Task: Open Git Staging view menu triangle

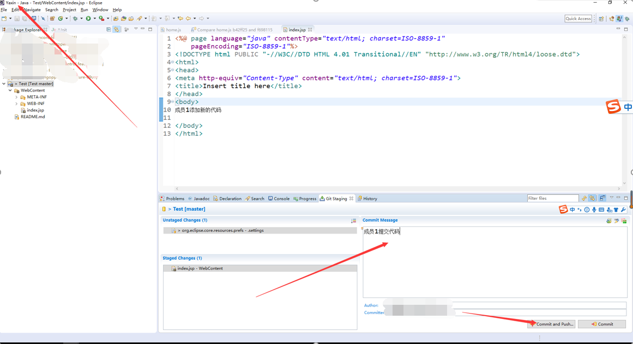Action: (612, 198)
